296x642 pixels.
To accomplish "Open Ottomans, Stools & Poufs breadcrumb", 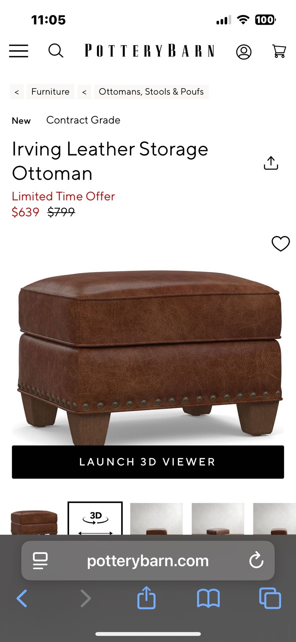I will (151, 92).
